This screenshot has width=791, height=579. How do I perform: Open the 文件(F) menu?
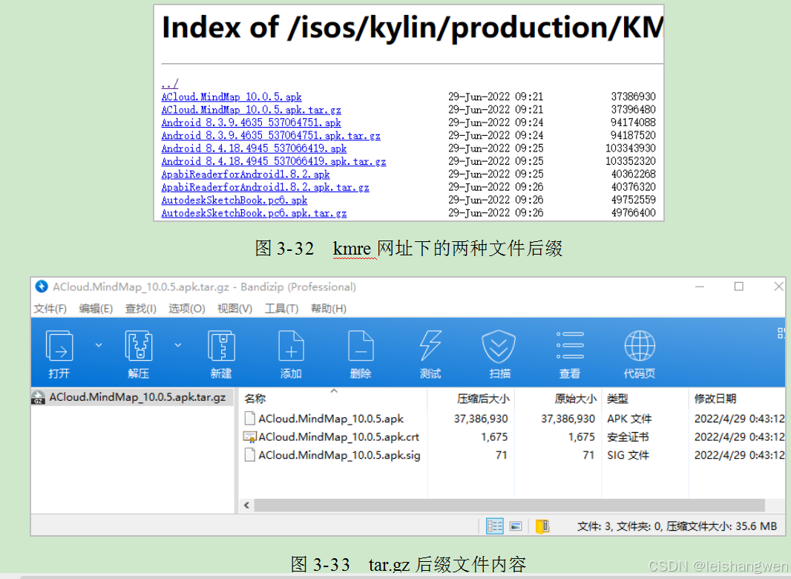click(x=50, y=309)
